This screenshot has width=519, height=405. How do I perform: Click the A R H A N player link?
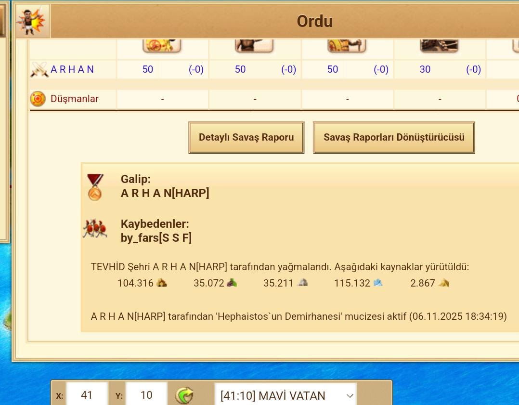click(x=72, y=69)
